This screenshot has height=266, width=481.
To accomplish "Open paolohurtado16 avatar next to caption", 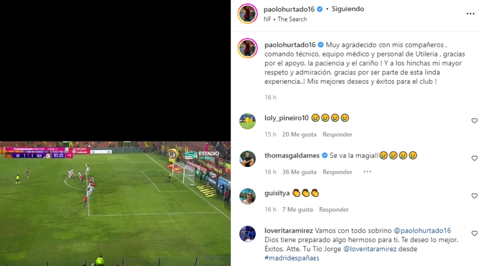I will 247,48.
